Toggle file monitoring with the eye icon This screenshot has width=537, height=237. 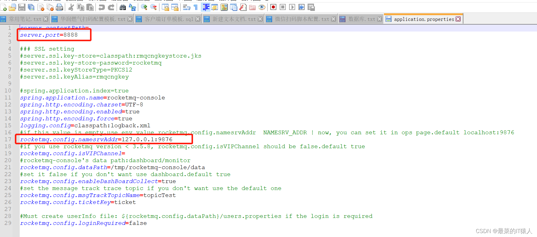[x=262, y=7]
